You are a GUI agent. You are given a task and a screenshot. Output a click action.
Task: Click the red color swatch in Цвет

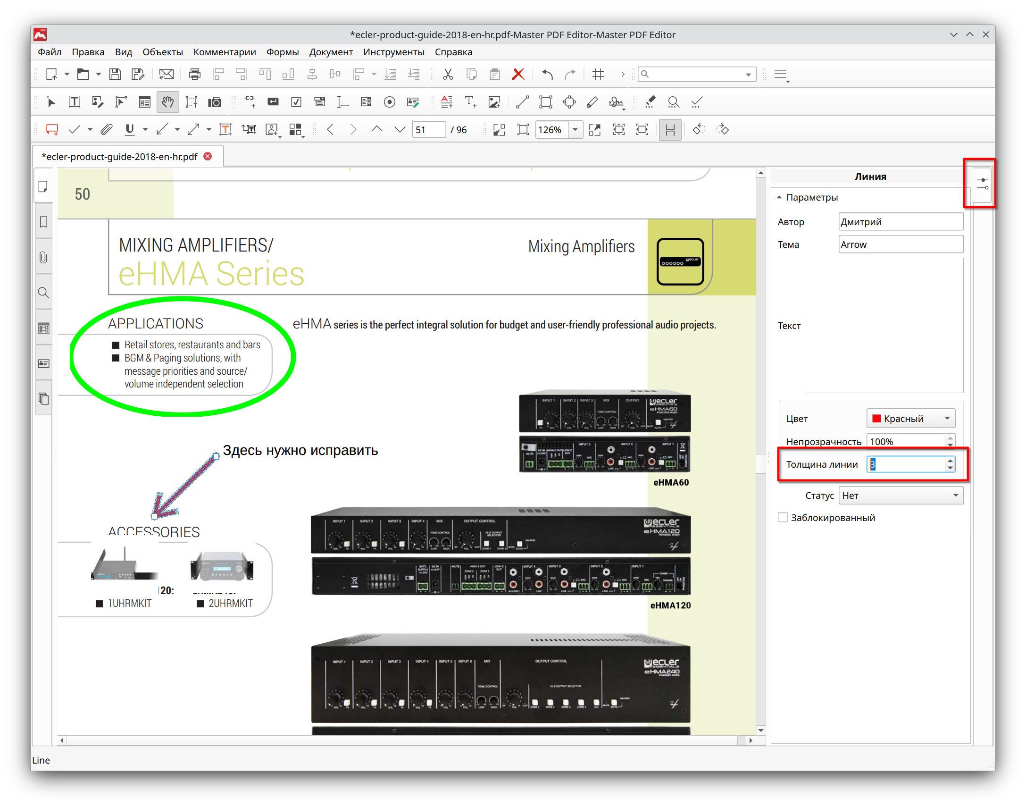[877, 418]
